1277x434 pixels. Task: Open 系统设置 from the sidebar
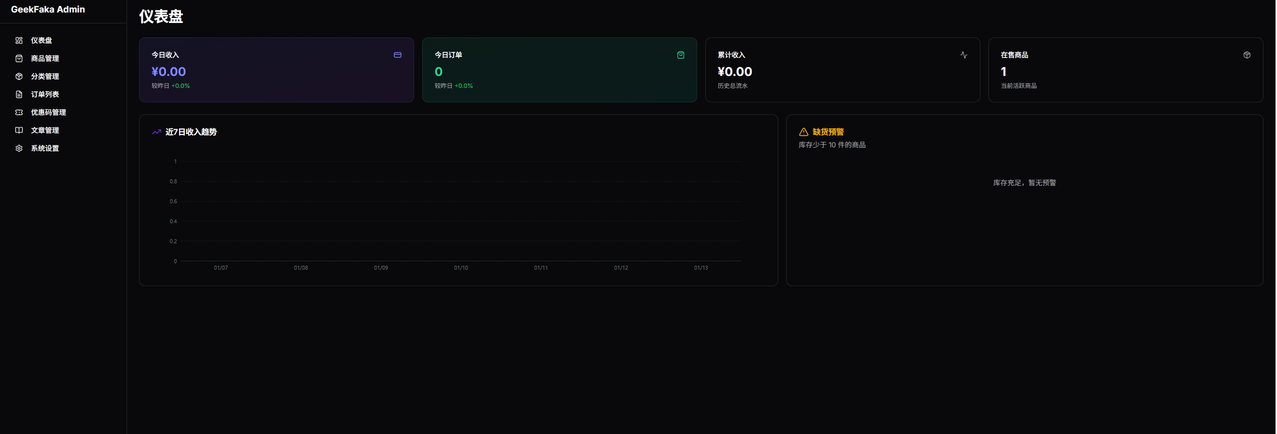[45, 148]
